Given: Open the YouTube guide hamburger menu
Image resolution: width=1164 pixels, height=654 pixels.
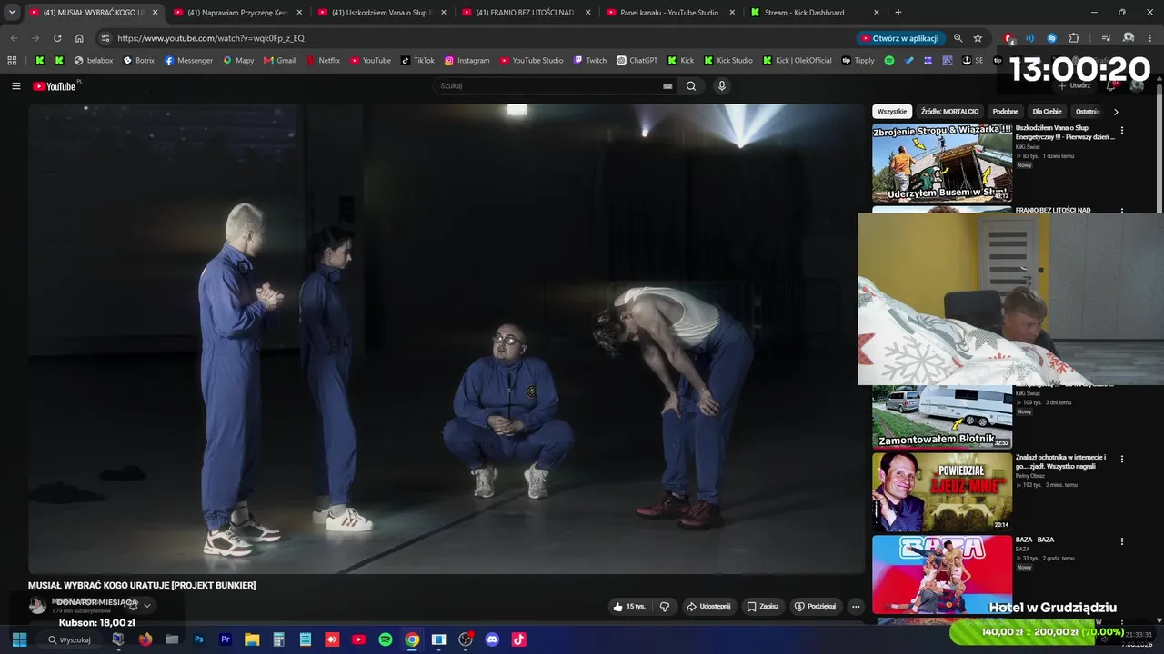Looking at the screenshot, I should (x=16, y=86).
